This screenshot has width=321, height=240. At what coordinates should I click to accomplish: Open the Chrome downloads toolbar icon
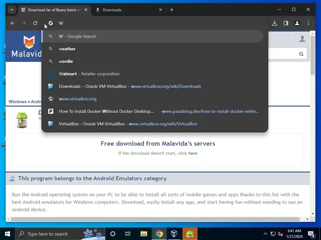(x=275, y=23)
